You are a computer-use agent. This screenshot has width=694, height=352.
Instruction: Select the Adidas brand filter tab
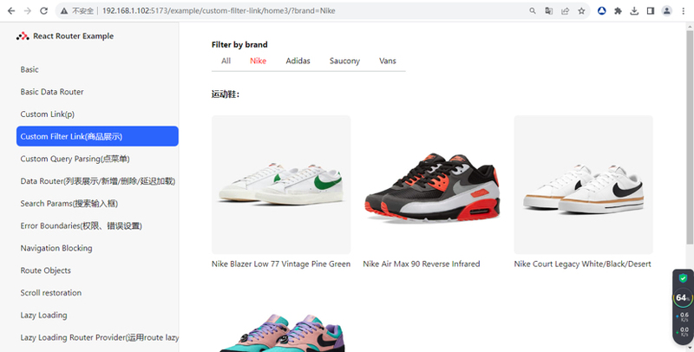point(298,61)
